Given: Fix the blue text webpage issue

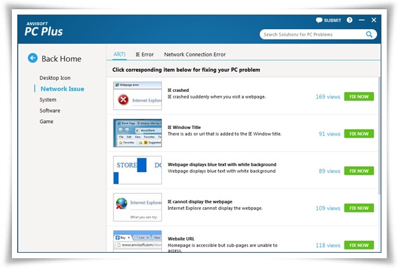Looking at the screenshot, I should [x=359, y=171].
